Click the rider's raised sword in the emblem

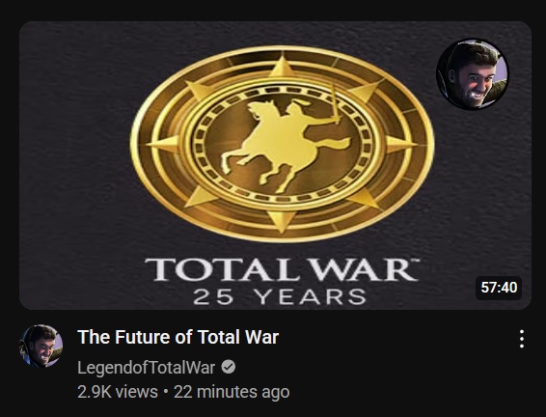tap(335, 104)
